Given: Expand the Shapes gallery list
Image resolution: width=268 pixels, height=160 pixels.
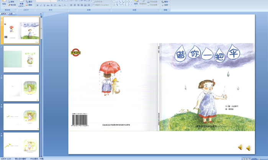Looking at the screenshot, I should [x=131, y=5].
